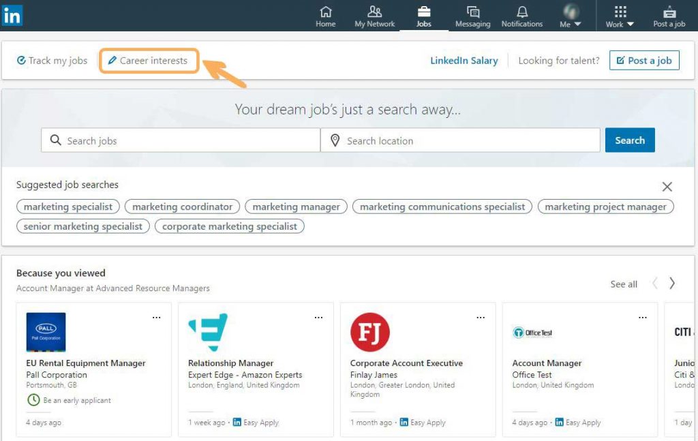698x441 pixels.
Task: Click LinkedIn icon beside '1 week ago' Easy Apply
Action: click(x=237, y=422)
